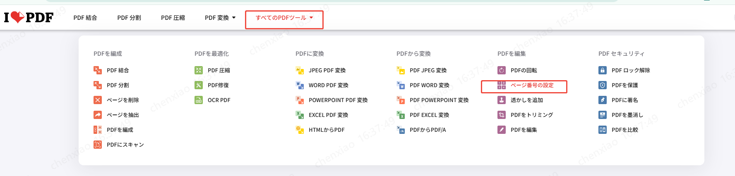The image size is (735, 176).
Task: Select ページを削除 link
Action: coord(123,100)
